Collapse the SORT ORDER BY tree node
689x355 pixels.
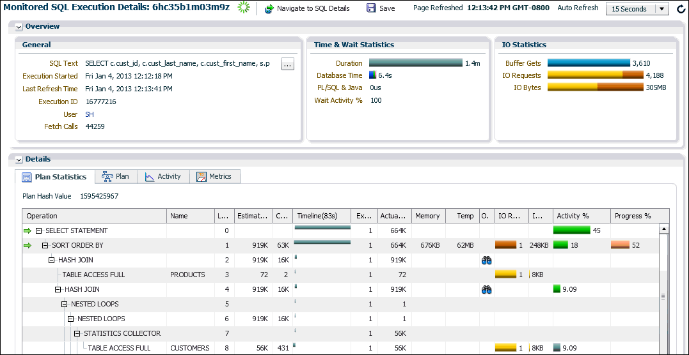coord(45,246)
